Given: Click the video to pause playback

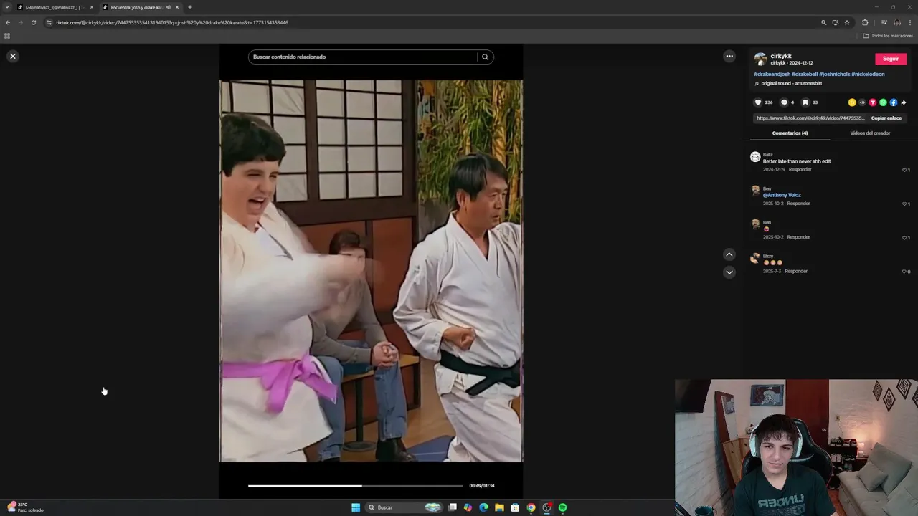Looking at the screenshot, I should (371, 271).
